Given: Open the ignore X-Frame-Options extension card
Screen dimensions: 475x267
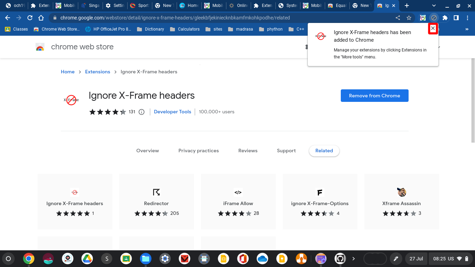Looking at the screenshot, I should (320, 202).
